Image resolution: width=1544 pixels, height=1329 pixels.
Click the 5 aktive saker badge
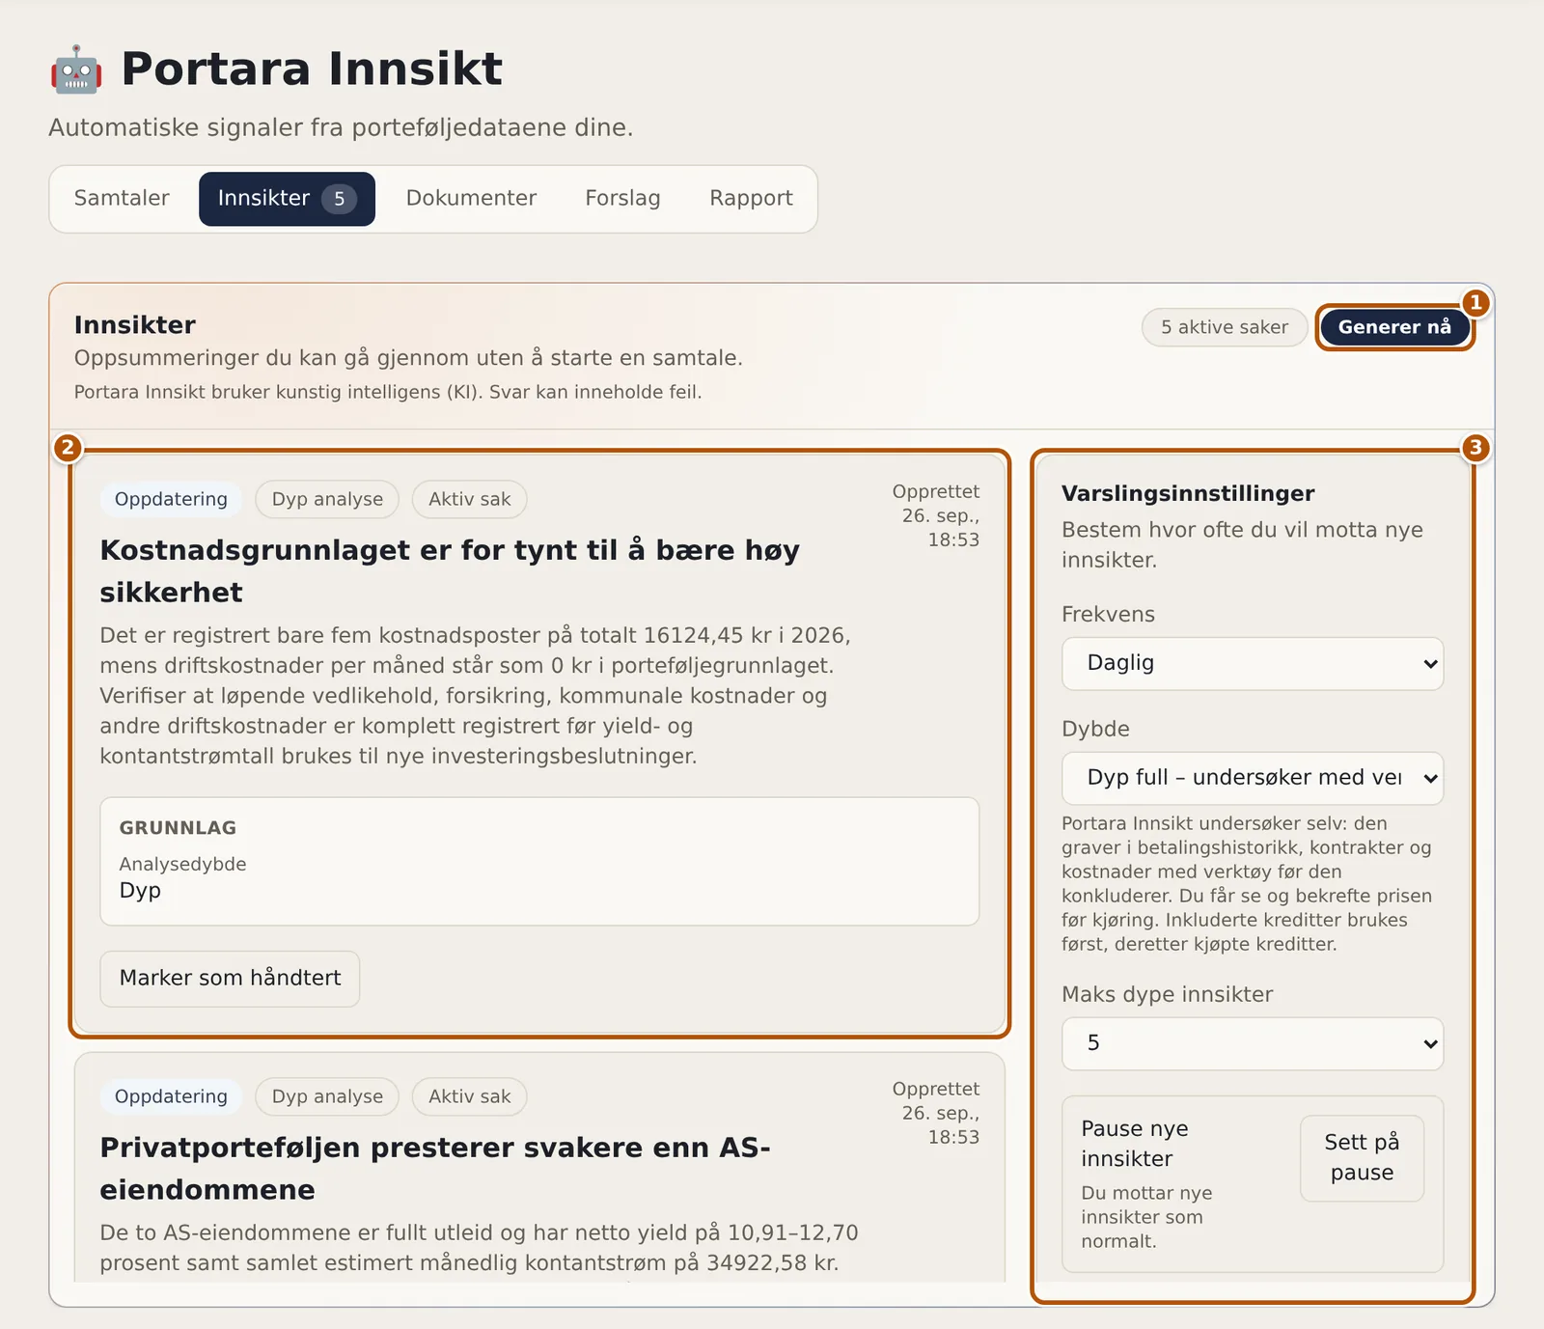pyautogui.click(x=1225, y=327)
